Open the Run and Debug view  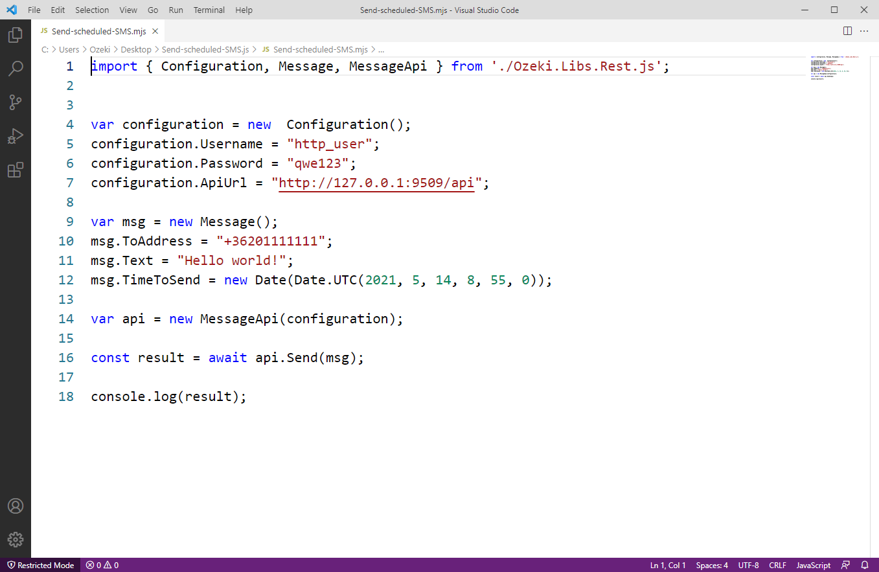pyautogui.click(x=16, y=136)
